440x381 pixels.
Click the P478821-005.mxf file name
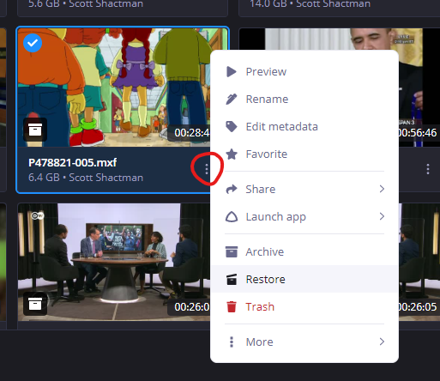point(73,162)
